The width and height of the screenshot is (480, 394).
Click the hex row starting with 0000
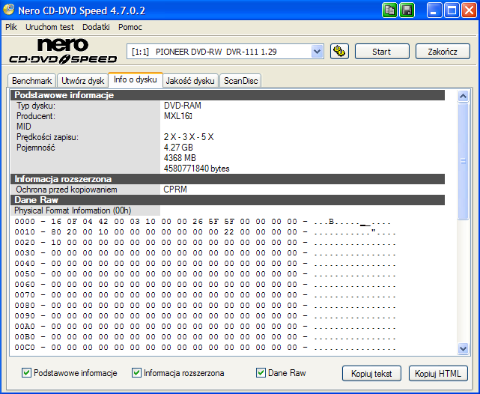202,221
